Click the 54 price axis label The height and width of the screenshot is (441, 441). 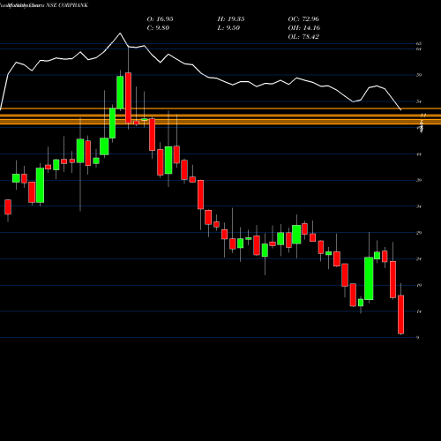[419, 101]
